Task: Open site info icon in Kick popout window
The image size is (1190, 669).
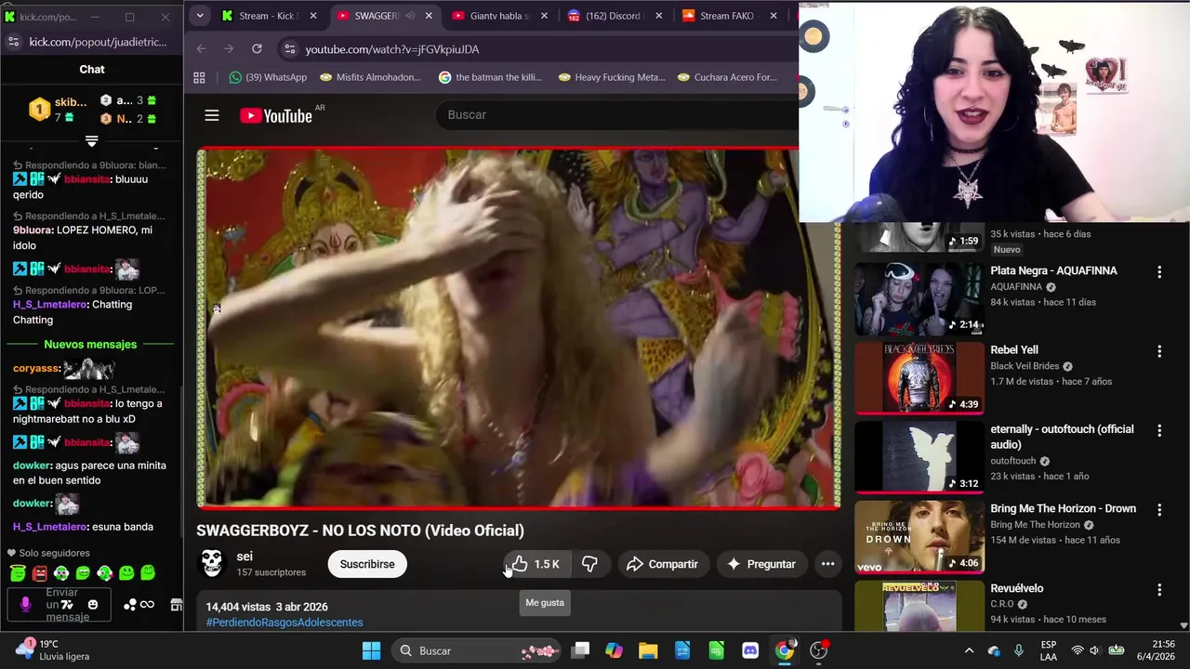Action: [x=13, y=42]
